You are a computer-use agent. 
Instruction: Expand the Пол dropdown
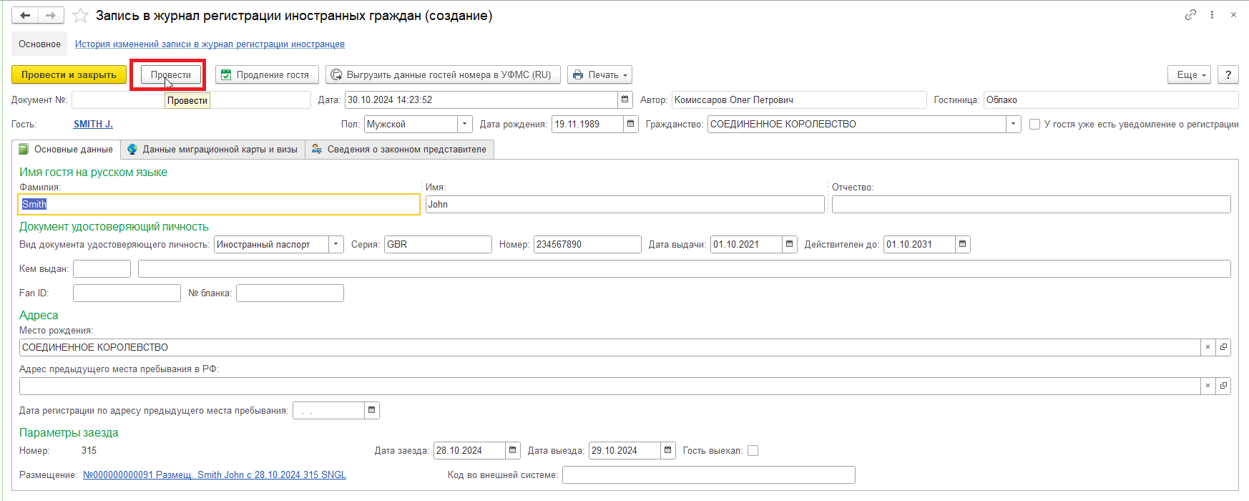pos(465,124)
